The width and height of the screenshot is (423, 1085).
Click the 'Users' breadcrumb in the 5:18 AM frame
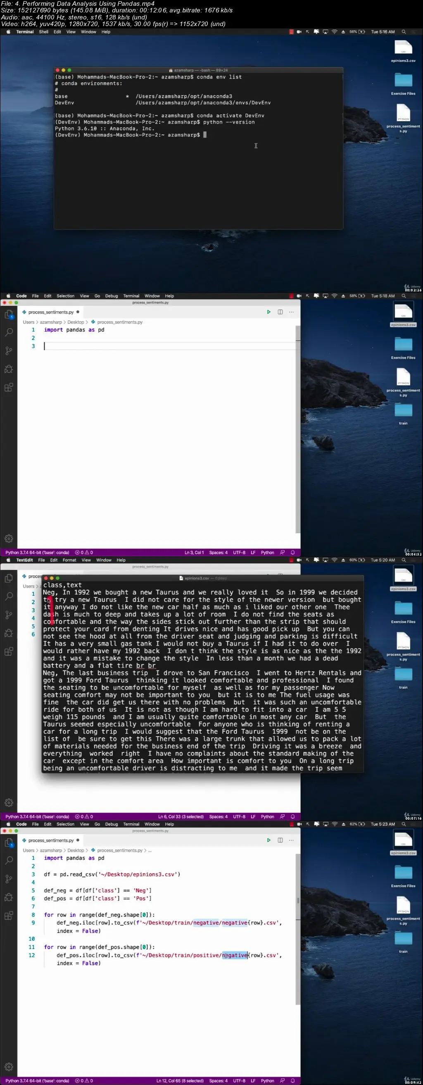29,322
